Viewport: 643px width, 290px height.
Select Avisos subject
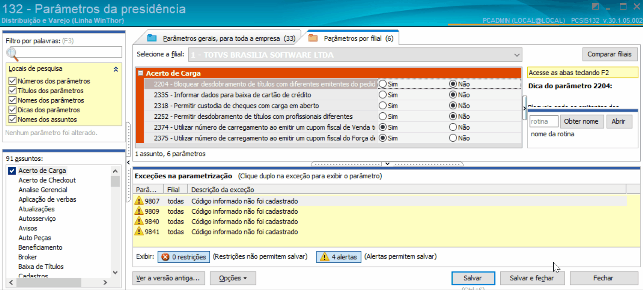tap(28, 228)
